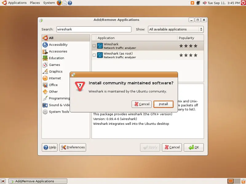246x184 pixels.
Task: Choose the Accessories category icon
Action: pyautogui.click(x=45, y=52)
